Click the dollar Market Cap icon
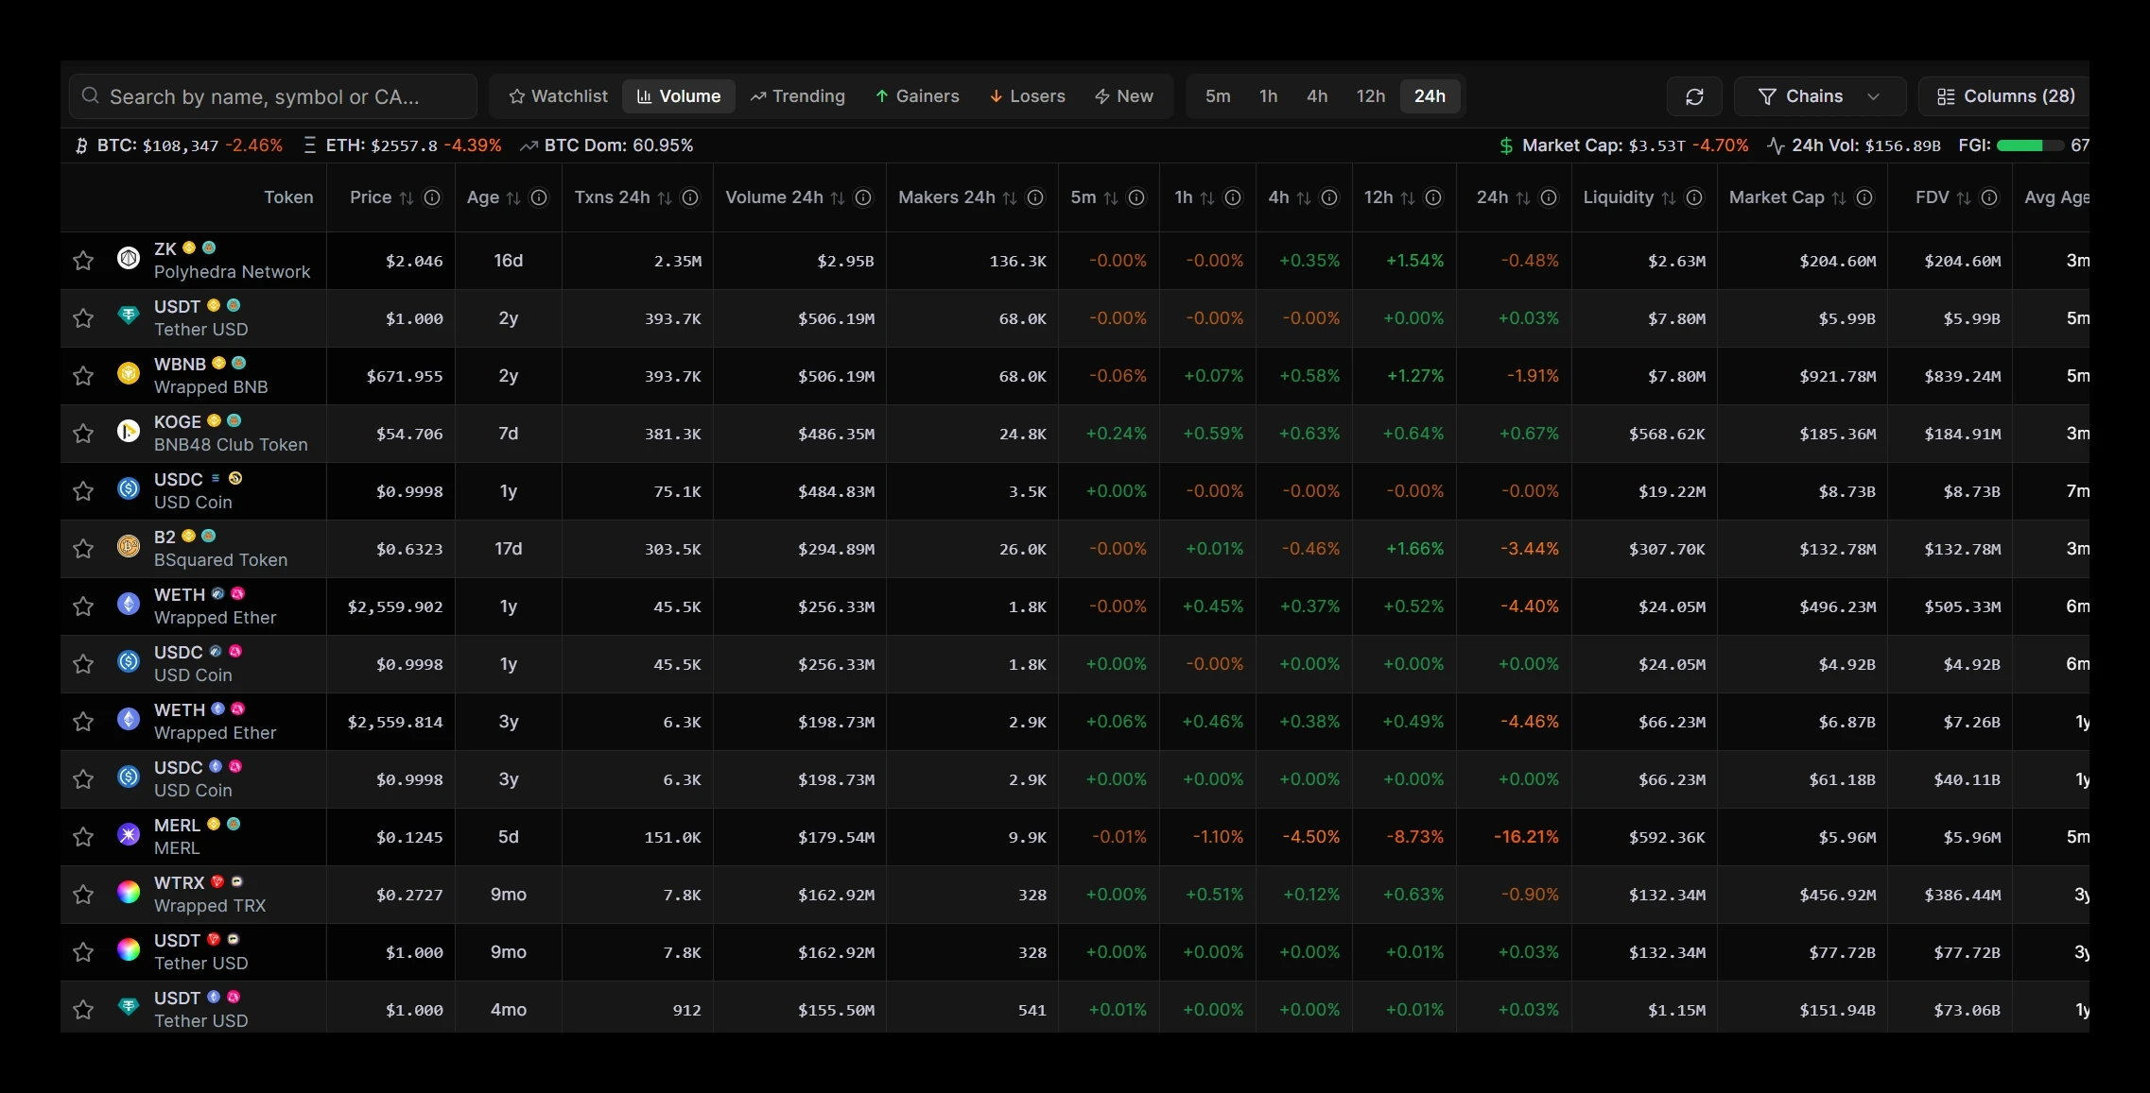2150x1093 pixels. point(1506,145)
